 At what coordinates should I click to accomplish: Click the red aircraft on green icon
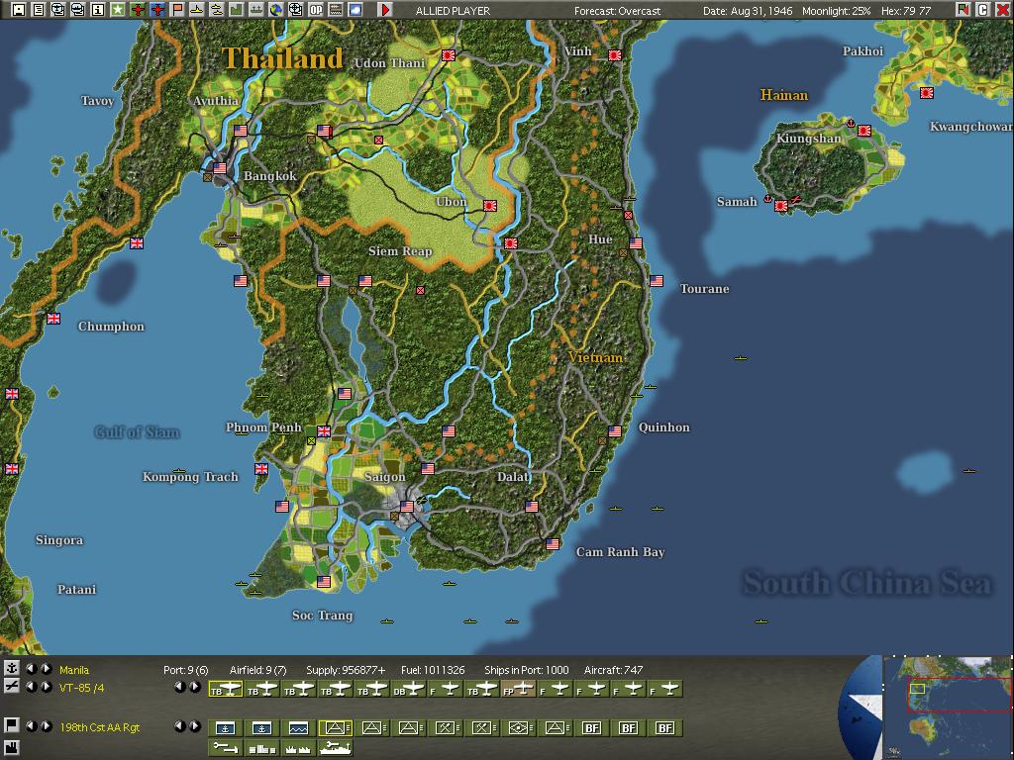coord(138,10)
